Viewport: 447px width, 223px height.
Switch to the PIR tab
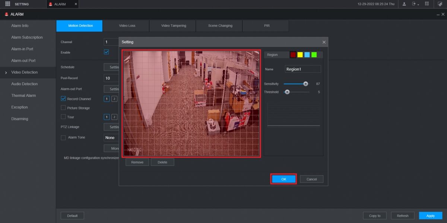pos(266,26)
